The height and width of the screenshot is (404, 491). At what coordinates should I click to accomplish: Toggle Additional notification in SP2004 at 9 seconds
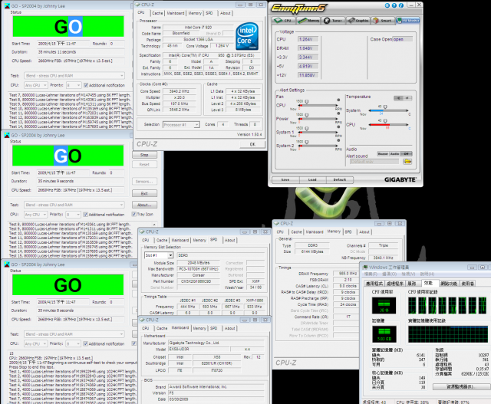pyautogui.click(x=85, y=215)
